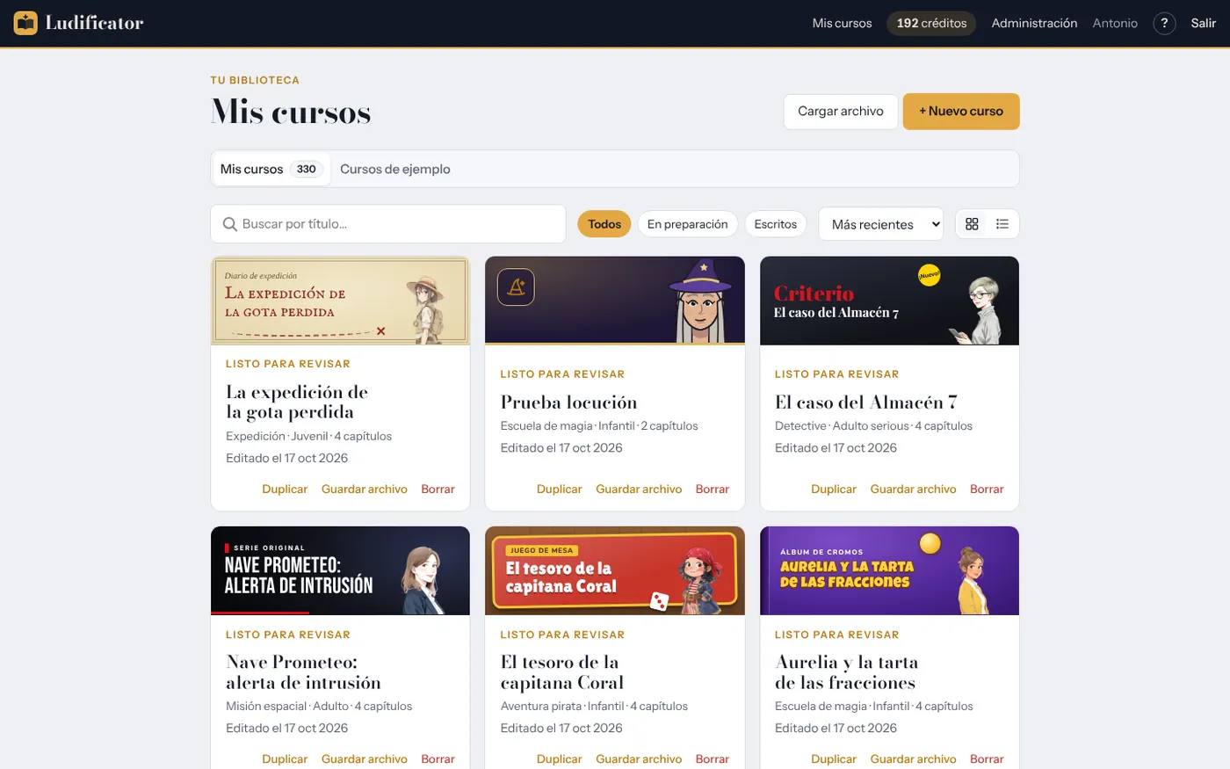The image size is (1230, 769).
Task: Click the badge icon on Prueba locución cover
Action: pos(516,287)
